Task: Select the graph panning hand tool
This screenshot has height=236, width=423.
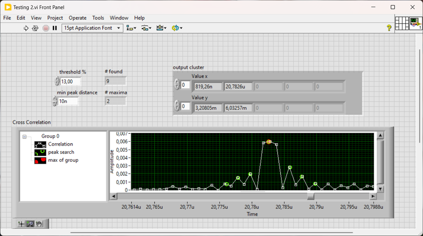Action: 39,224
